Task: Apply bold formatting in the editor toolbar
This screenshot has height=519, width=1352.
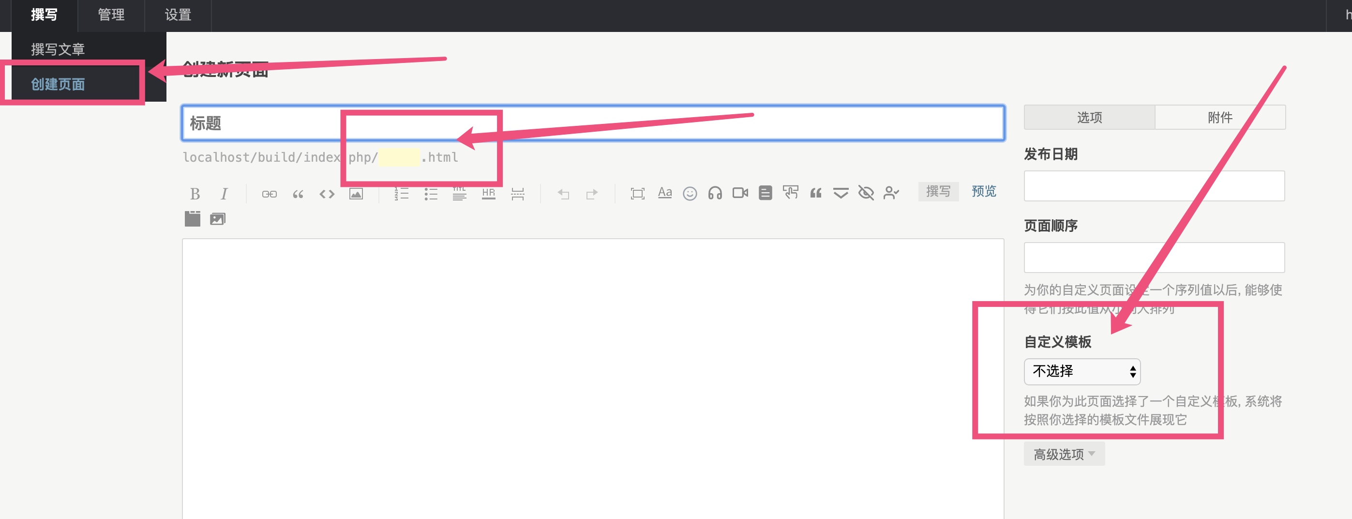Action: click(195, 194)
